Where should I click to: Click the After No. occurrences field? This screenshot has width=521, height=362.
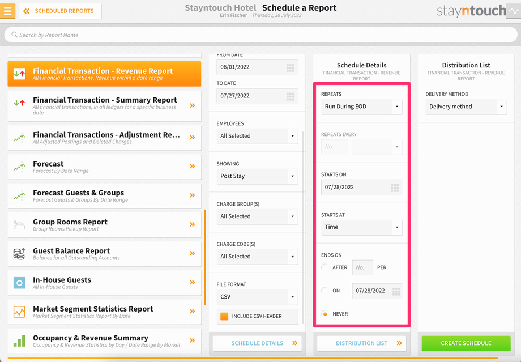[x=362, y=267]
